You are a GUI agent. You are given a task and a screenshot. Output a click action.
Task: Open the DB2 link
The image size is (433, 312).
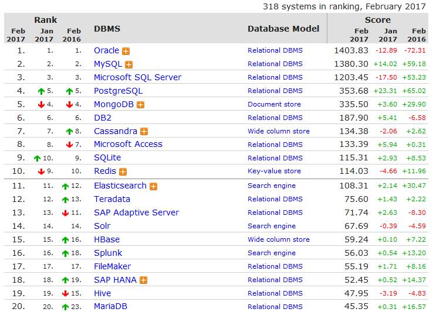coord(103,118)
